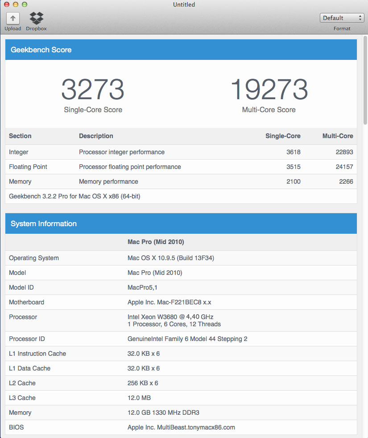The width and height of the screenshot is (368, 438).
Task: Click the red close window button
Action: tap(7, 4)
